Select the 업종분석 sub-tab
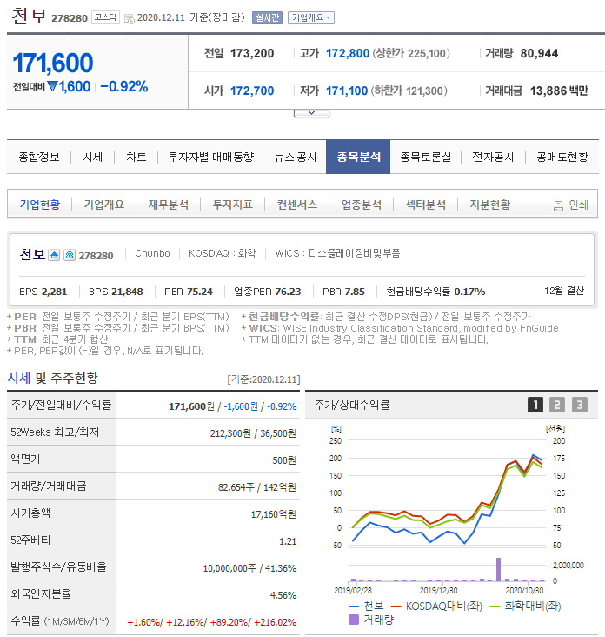This screenshot has width=605, height=637. pos(361,205)
